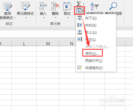Expand the Format as Table dropdown arrow
The height and width of the screenshot is (110, 133).
coord(15,18)
